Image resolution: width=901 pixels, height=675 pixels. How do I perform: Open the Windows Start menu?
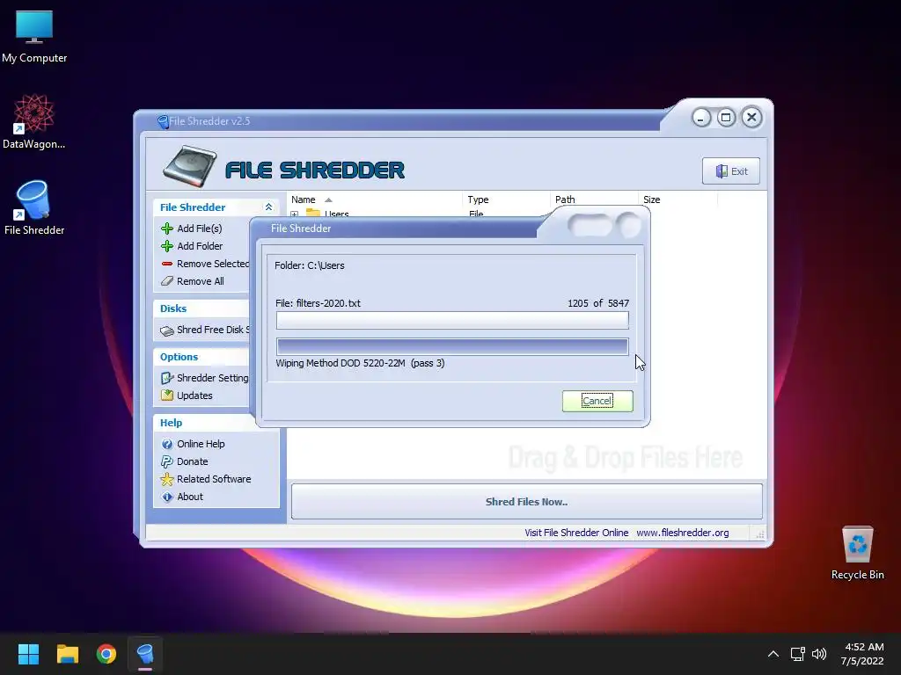tap(28, 654)
